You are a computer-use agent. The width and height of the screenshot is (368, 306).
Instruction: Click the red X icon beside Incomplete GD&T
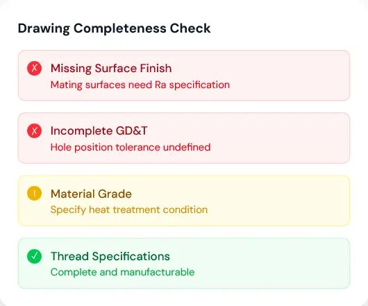pos(34,131)
